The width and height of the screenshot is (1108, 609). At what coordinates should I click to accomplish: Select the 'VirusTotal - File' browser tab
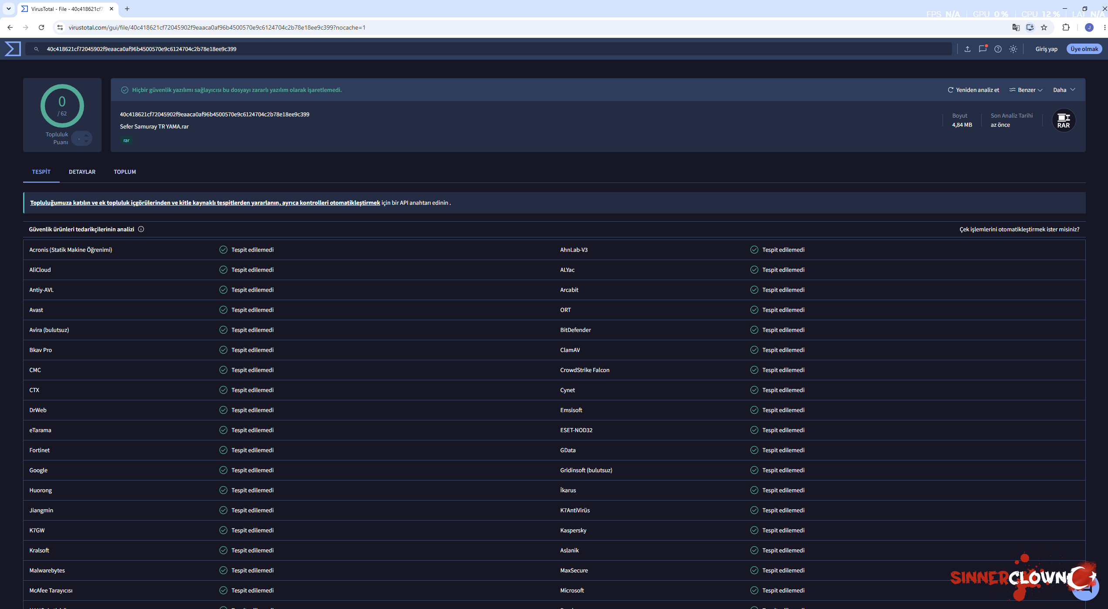pos(68,9)
